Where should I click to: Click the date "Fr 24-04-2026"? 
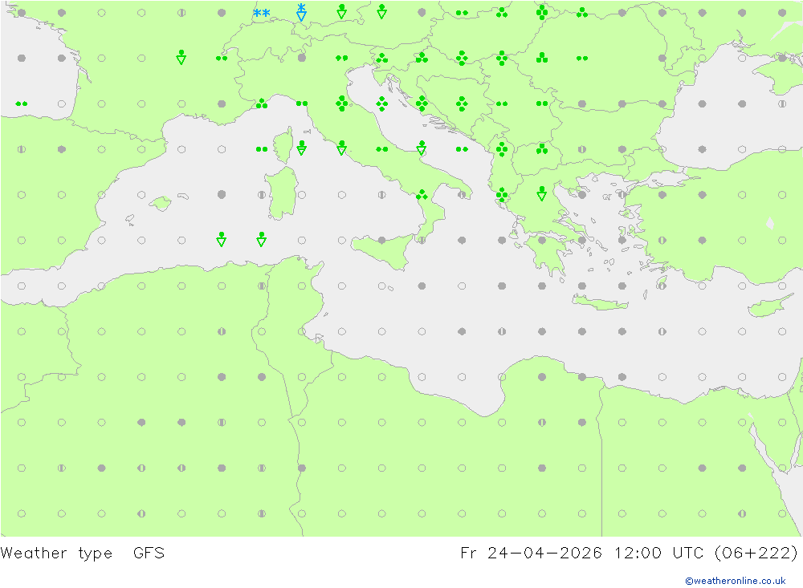tap(531, 554)
